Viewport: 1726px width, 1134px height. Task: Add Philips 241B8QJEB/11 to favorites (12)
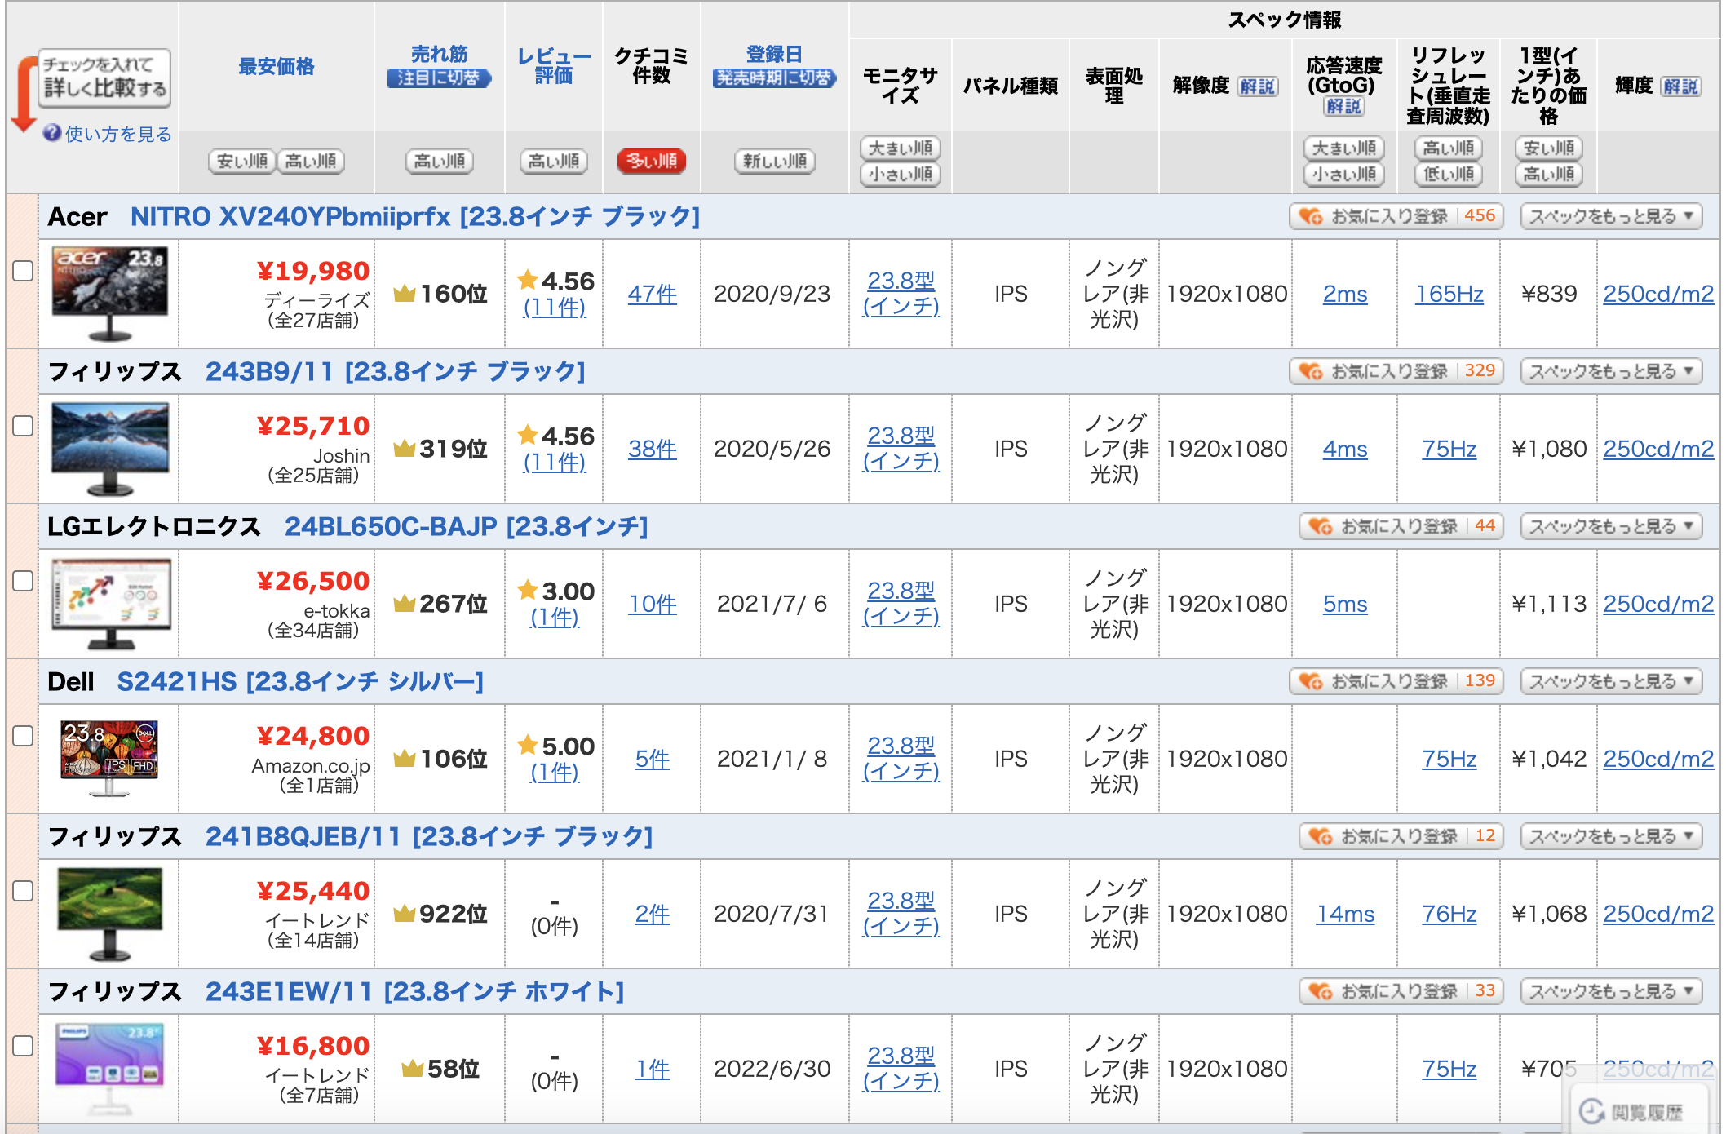click(1401, 836)
